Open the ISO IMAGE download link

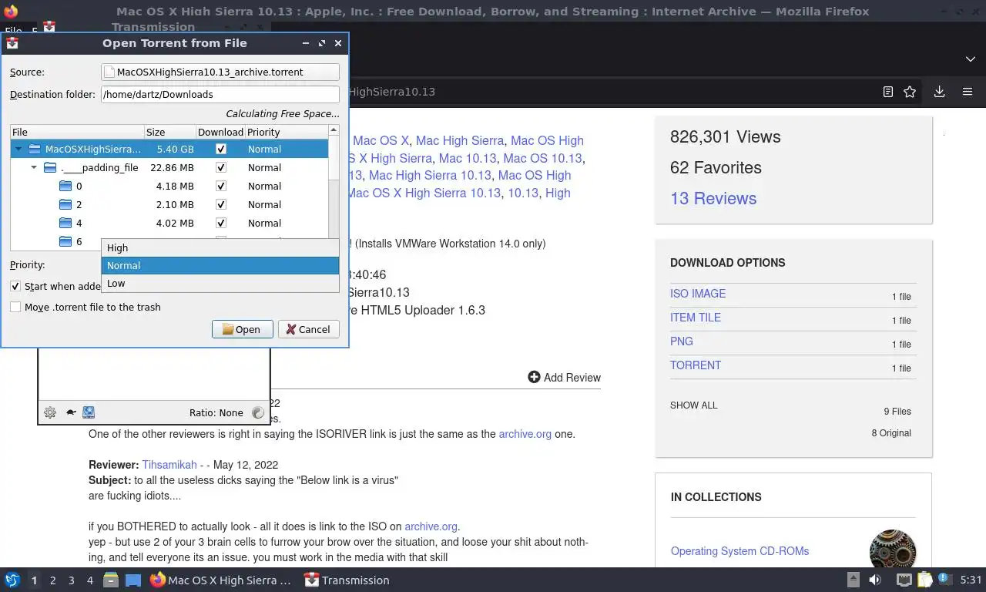698,294
